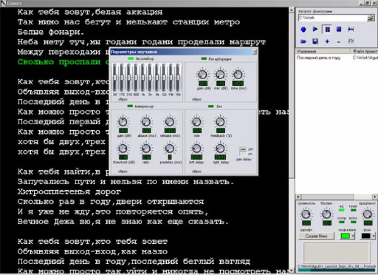This screenshot has height=275, width=378.
Task: Click the sync markers icon after stop
Action: (350, 29)
